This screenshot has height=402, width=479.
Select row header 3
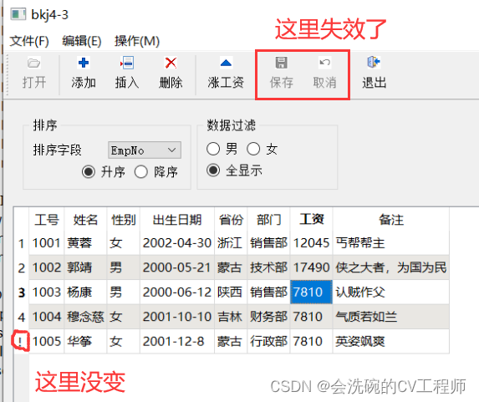click(21, 293)
